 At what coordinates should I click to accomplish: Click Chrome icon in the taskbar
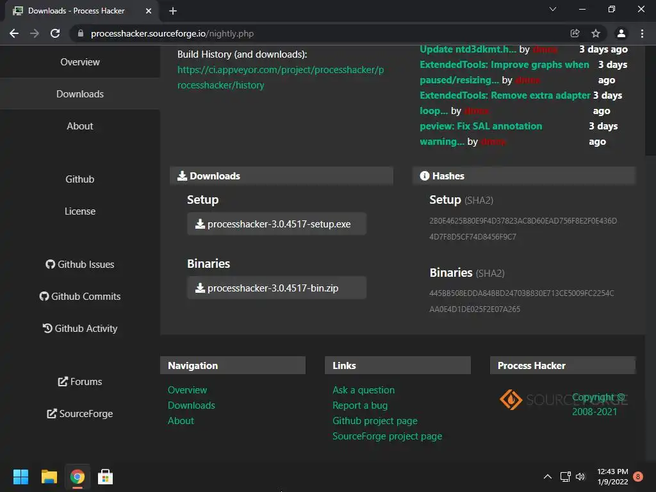tap(78, 477)
